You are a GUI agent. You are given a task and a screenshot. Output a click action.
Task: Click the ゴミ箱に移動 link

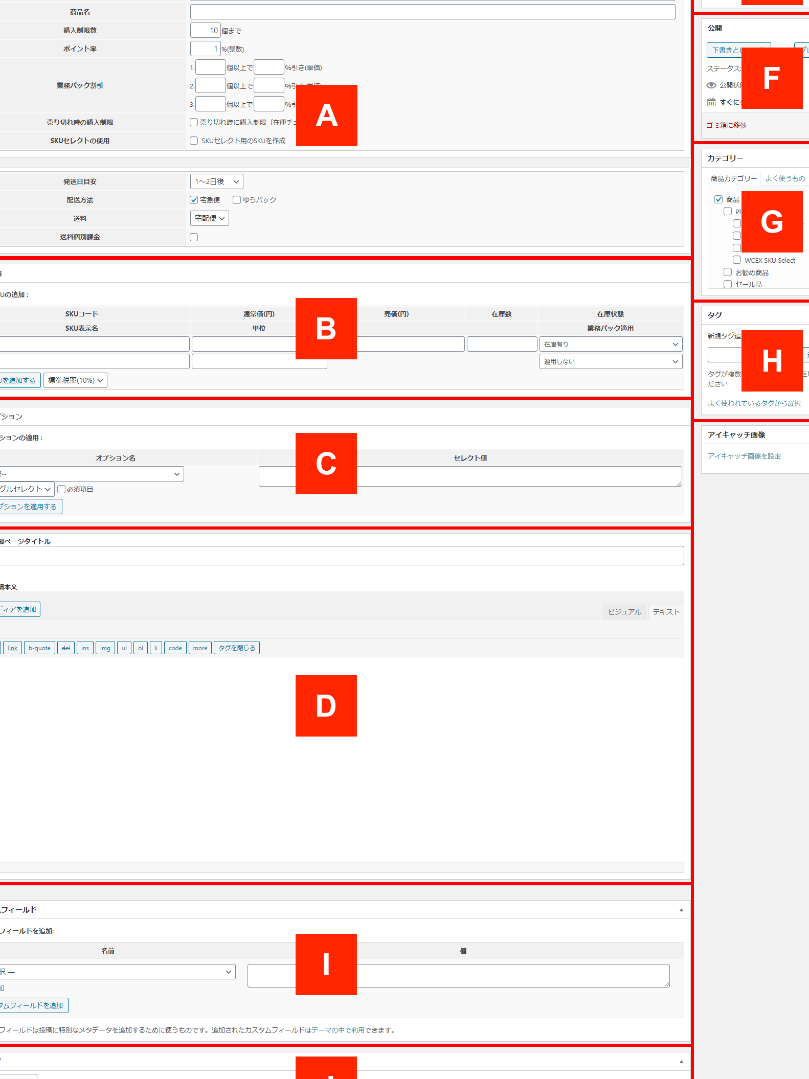(726, 125)
